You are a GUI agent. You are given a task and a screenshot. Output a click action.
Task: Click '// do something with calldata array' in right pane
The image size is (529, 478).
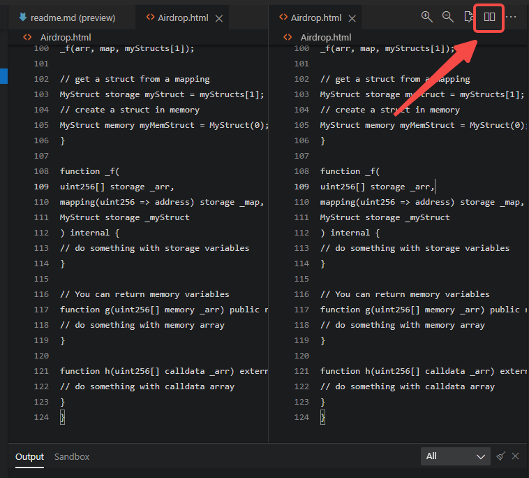coord(408,386)
